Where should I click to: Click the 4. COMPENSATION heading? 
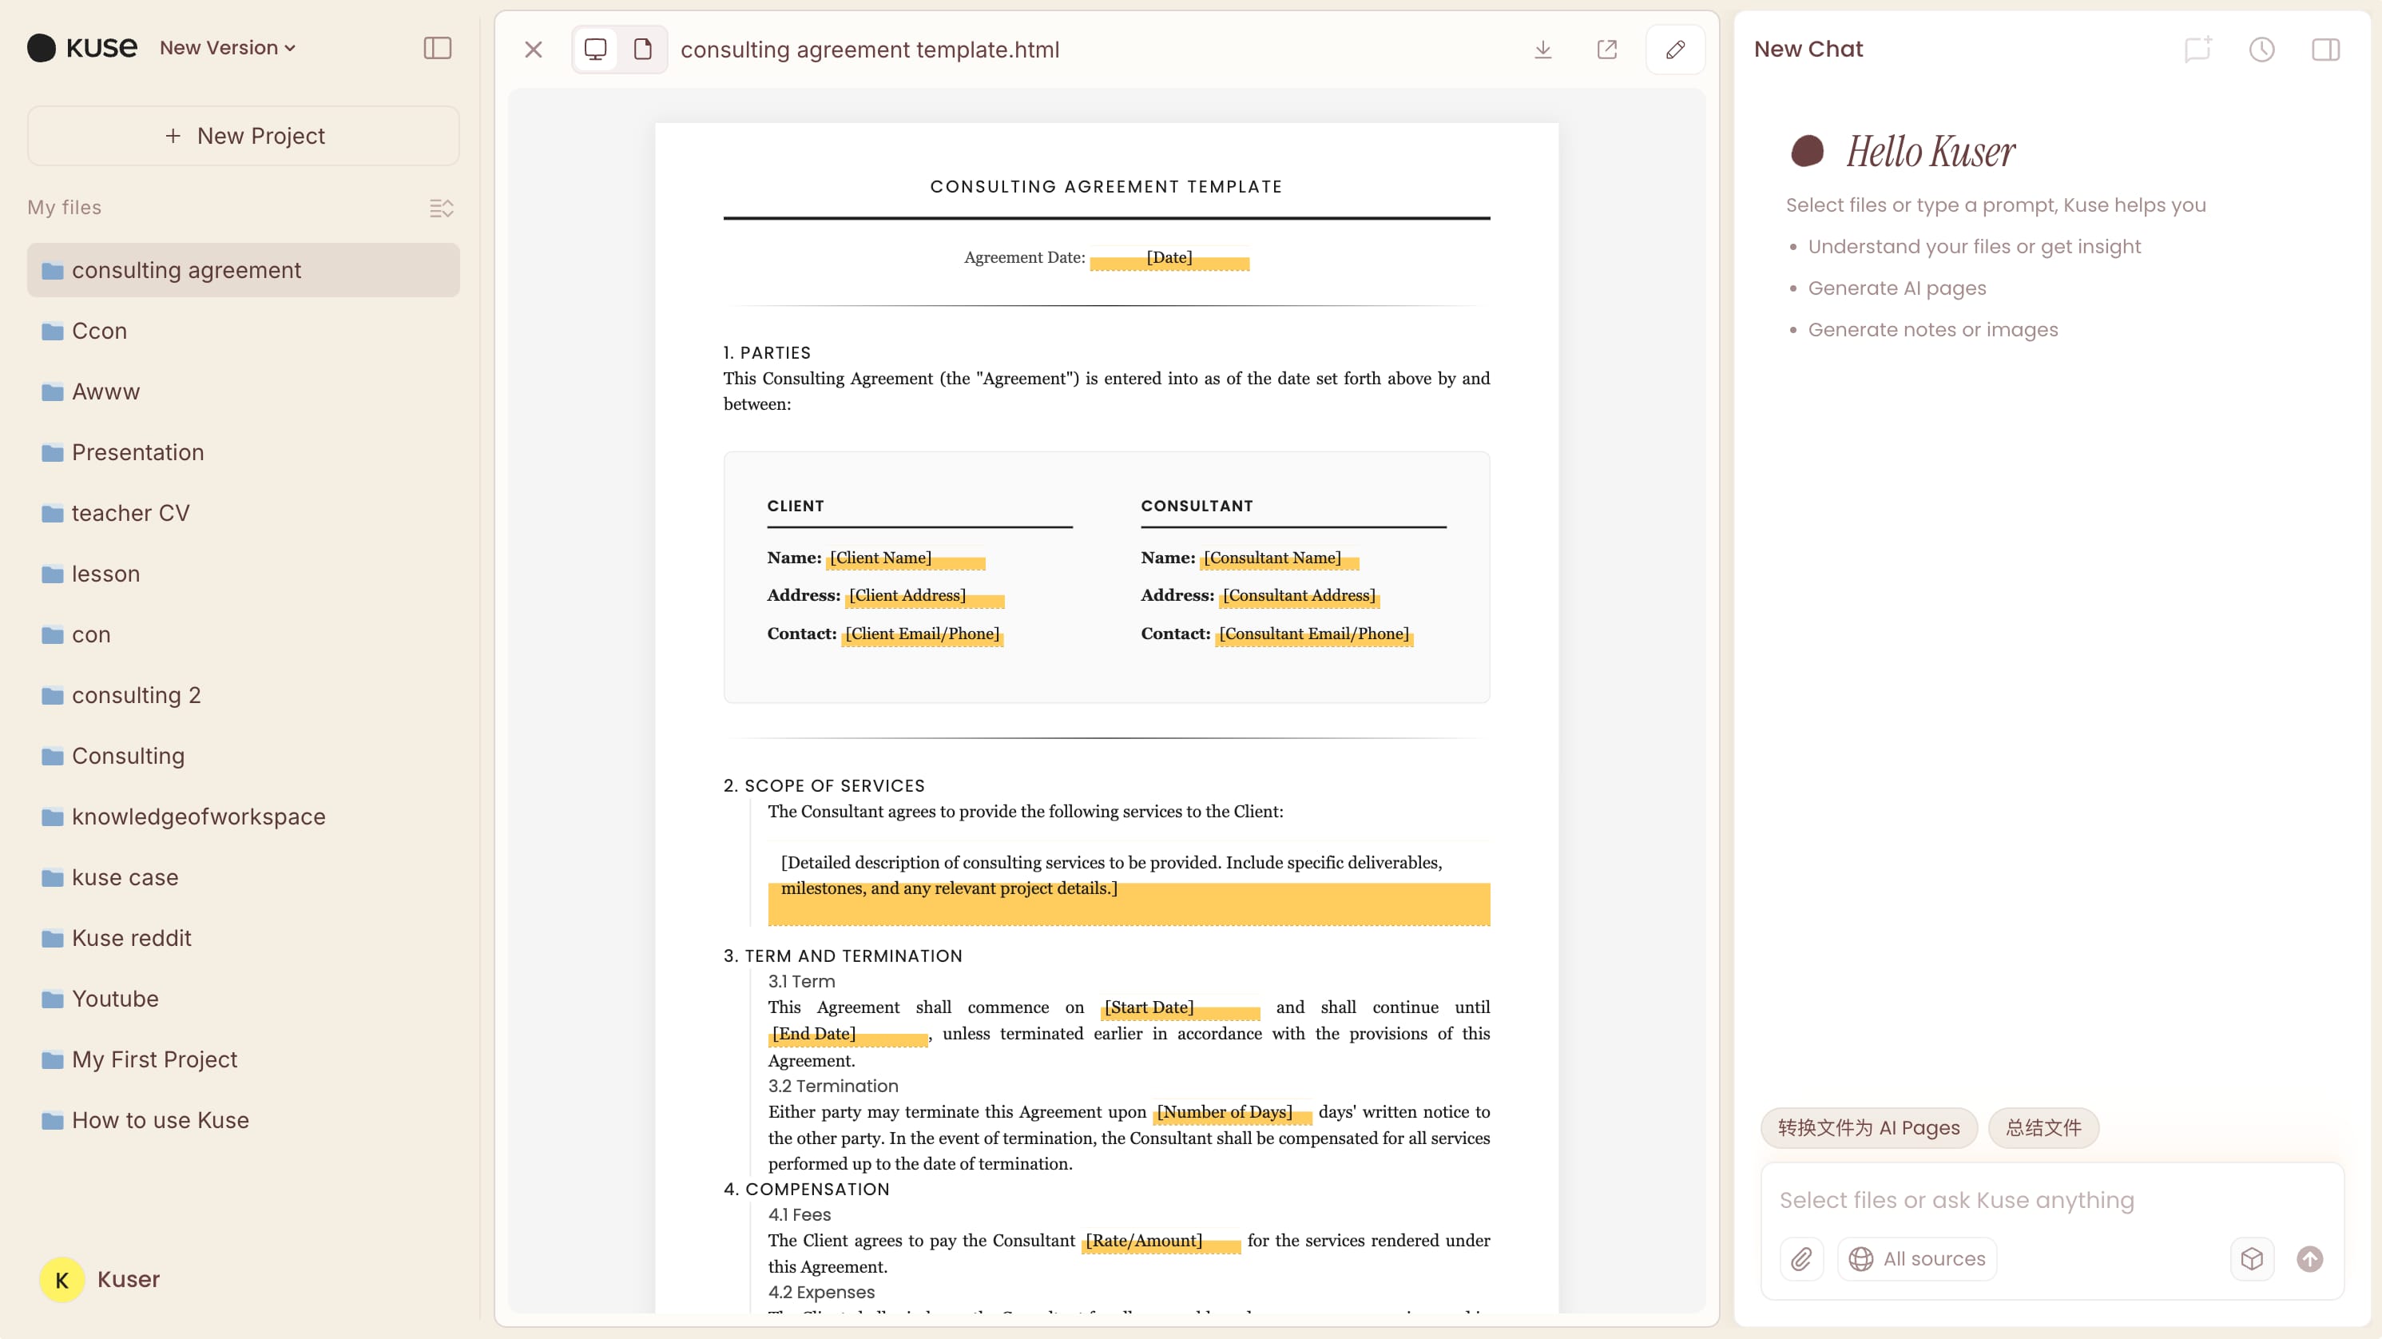(x=806, y=1190)
